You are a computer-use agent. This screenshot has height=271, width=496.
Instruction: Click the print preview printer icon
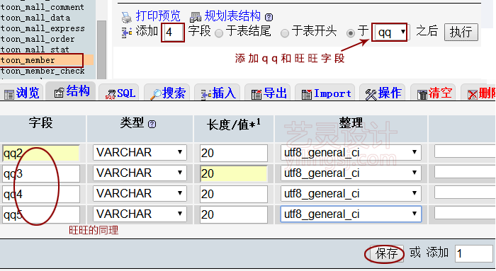coord(127,17)
